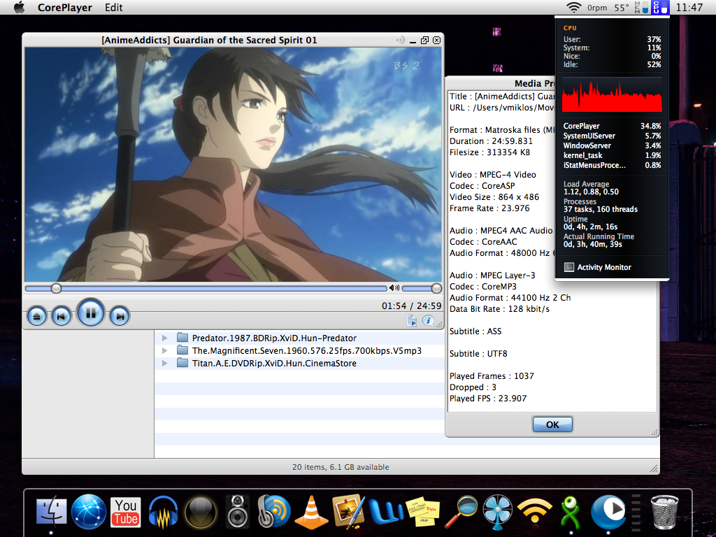Launch VLC from the dock
Viewport: 716px width, 537px height.
pyautogui.click(x=311, y=512)
